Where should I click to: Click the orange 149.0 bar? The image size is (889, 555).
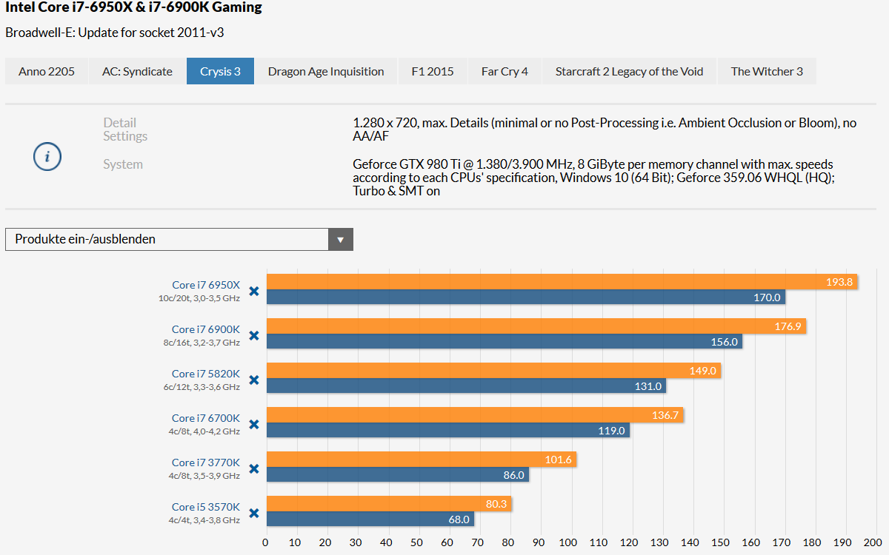click(494, 371)
